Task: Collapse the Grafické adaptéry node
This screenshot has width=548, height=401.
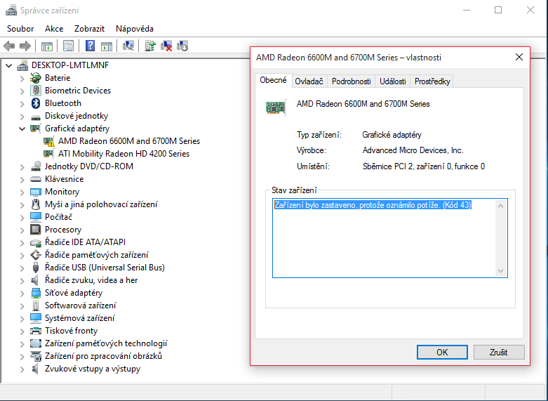Action: click(x=22, y=129)
